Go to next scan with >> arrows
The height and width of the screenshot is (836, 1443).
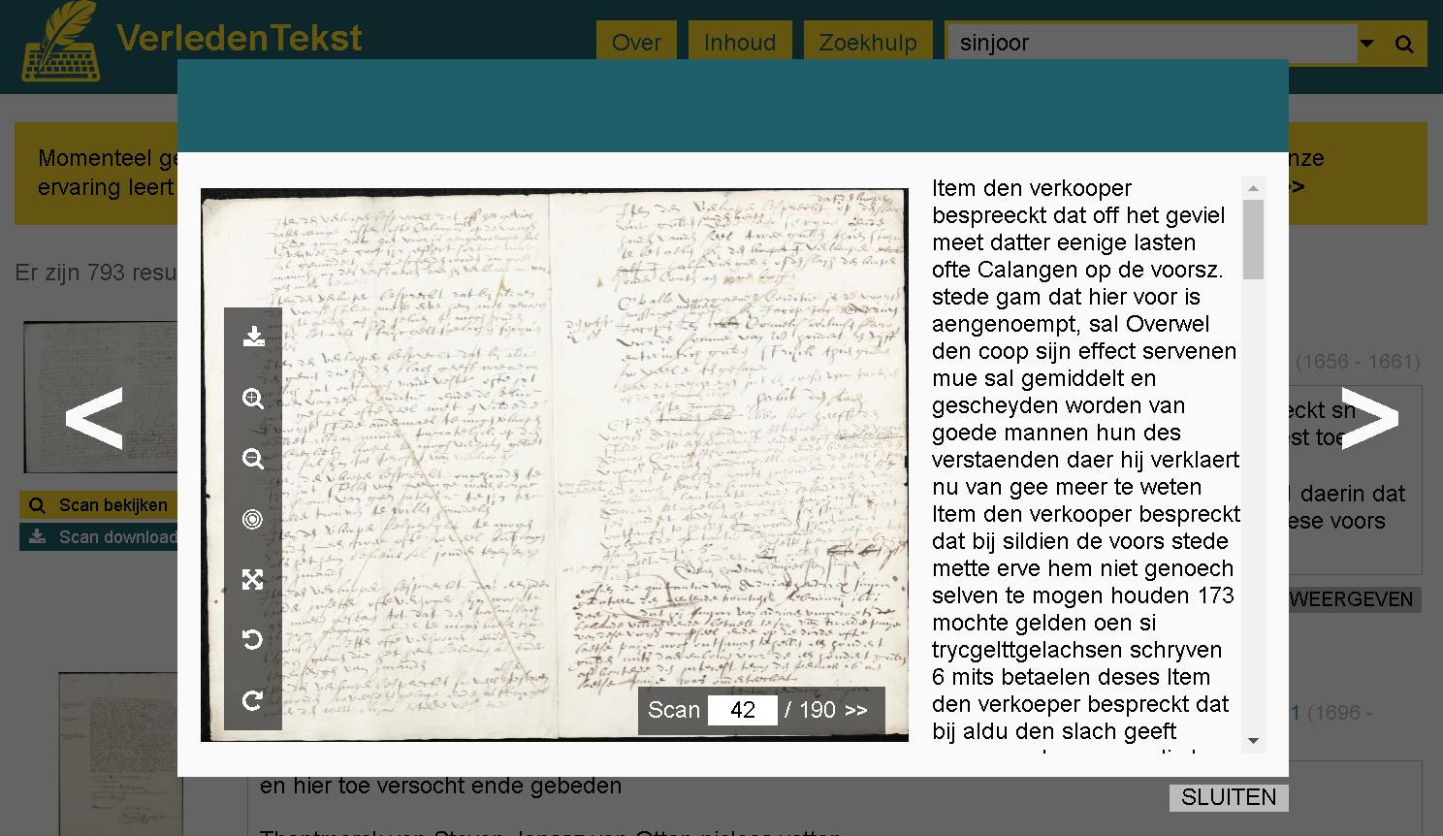coord(856,710)
